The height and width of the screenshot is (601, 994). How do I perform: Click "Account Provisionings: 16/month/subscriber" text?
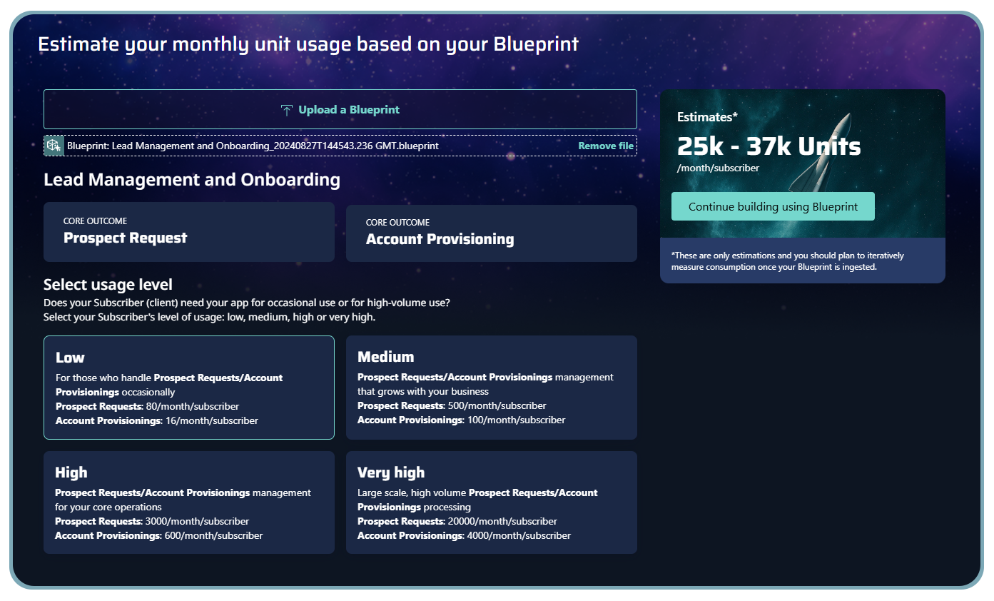click(x=157, y=420)
